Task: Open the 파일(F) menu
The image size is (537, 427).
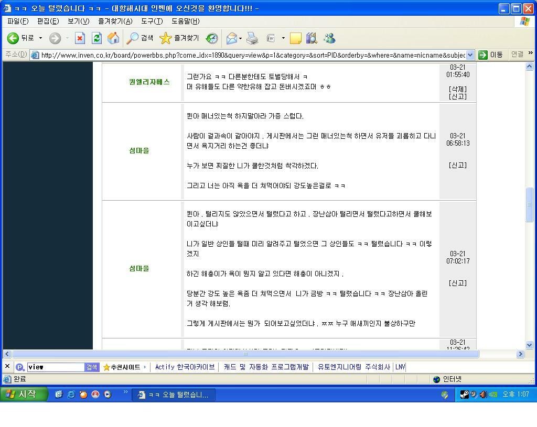Action: click(18, 21)
